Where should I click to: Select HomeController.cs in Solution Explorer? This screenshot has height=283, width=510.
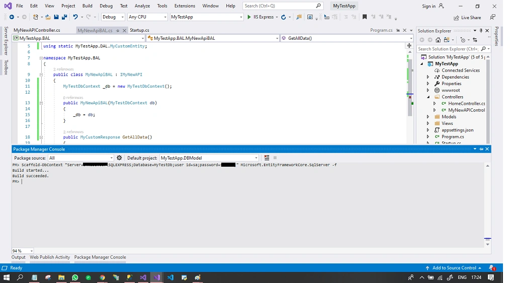coord(466,104)
